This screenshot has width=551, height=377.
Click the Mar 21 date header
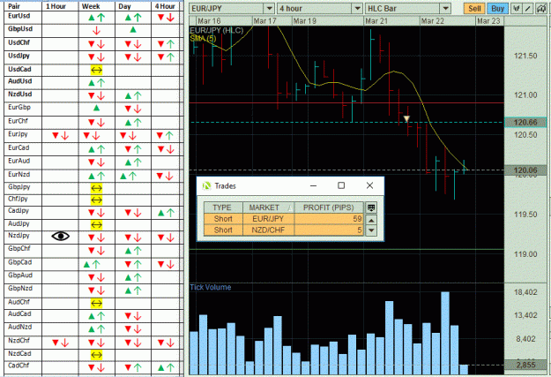376,21
